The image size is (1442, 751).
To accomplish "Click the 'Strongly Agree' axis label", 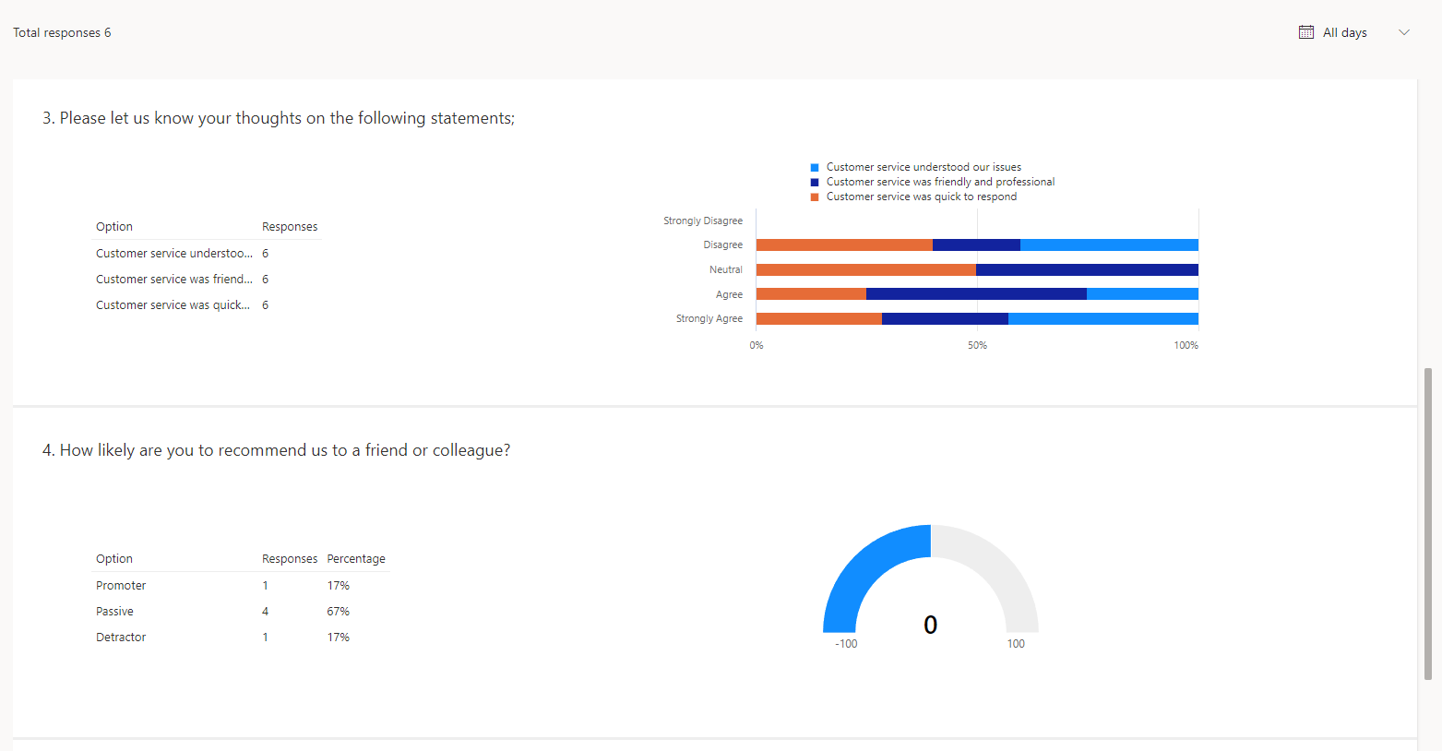I will (709, 318).
